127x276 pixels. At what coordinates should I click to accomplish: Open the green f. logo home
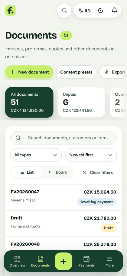pyautogui.click(x=10, y=10)
